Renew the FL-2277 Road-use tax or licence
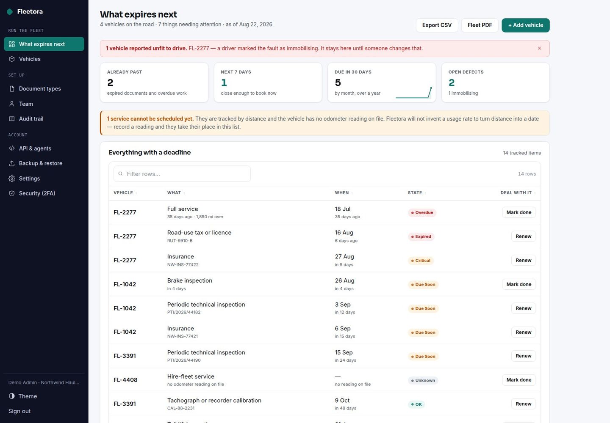The image size is (610, 423). pyautogui.click(x=523, y=236)
